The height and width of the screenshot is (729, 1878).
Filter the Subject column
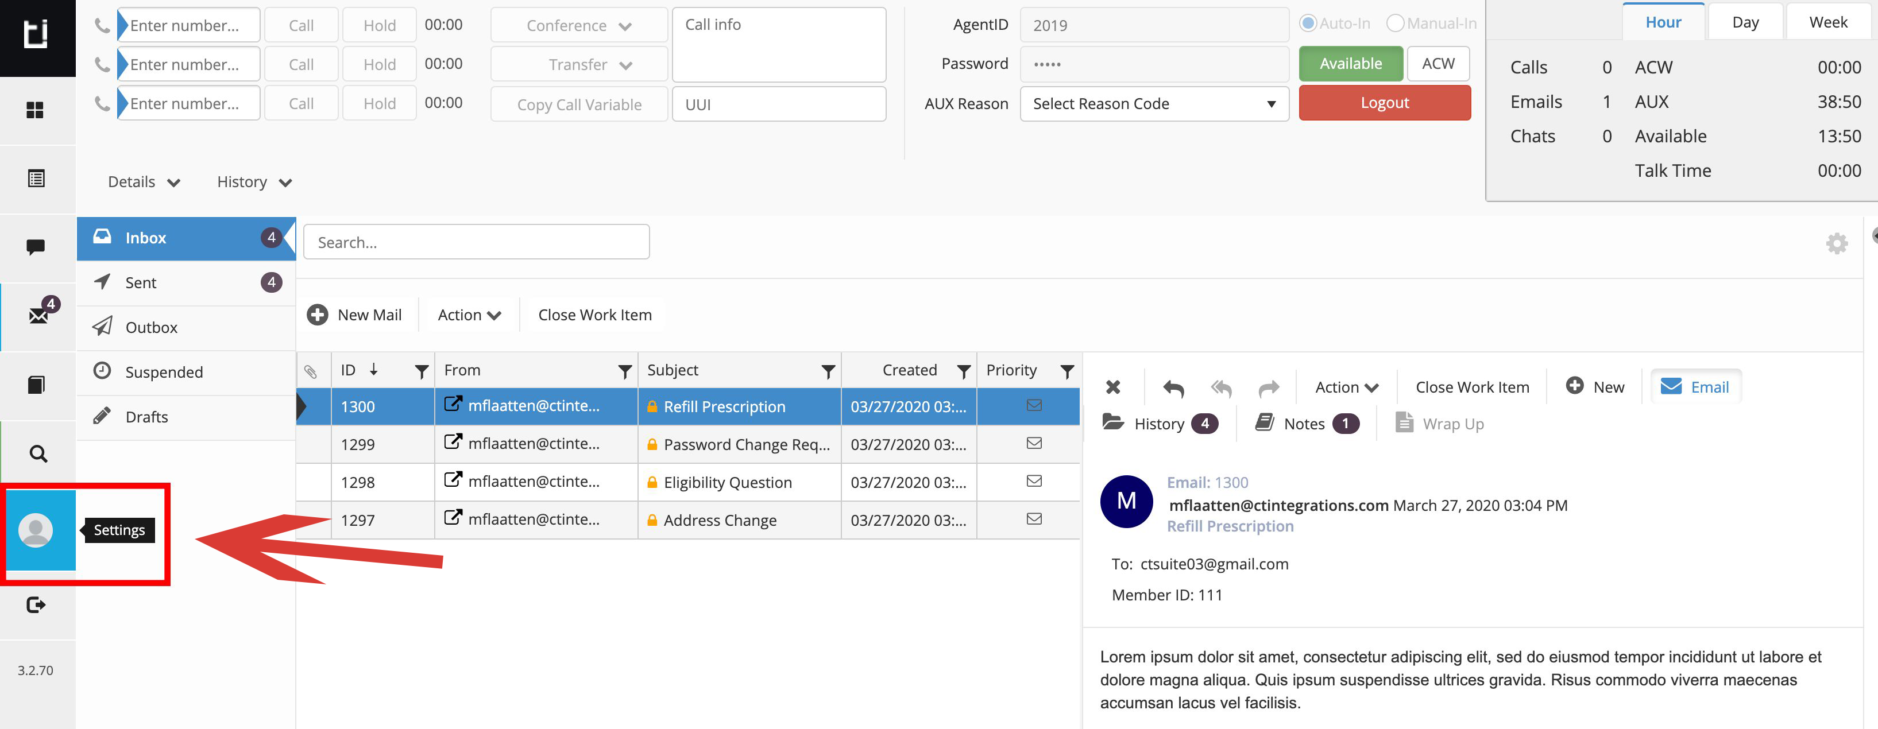[x=828, y=372]
